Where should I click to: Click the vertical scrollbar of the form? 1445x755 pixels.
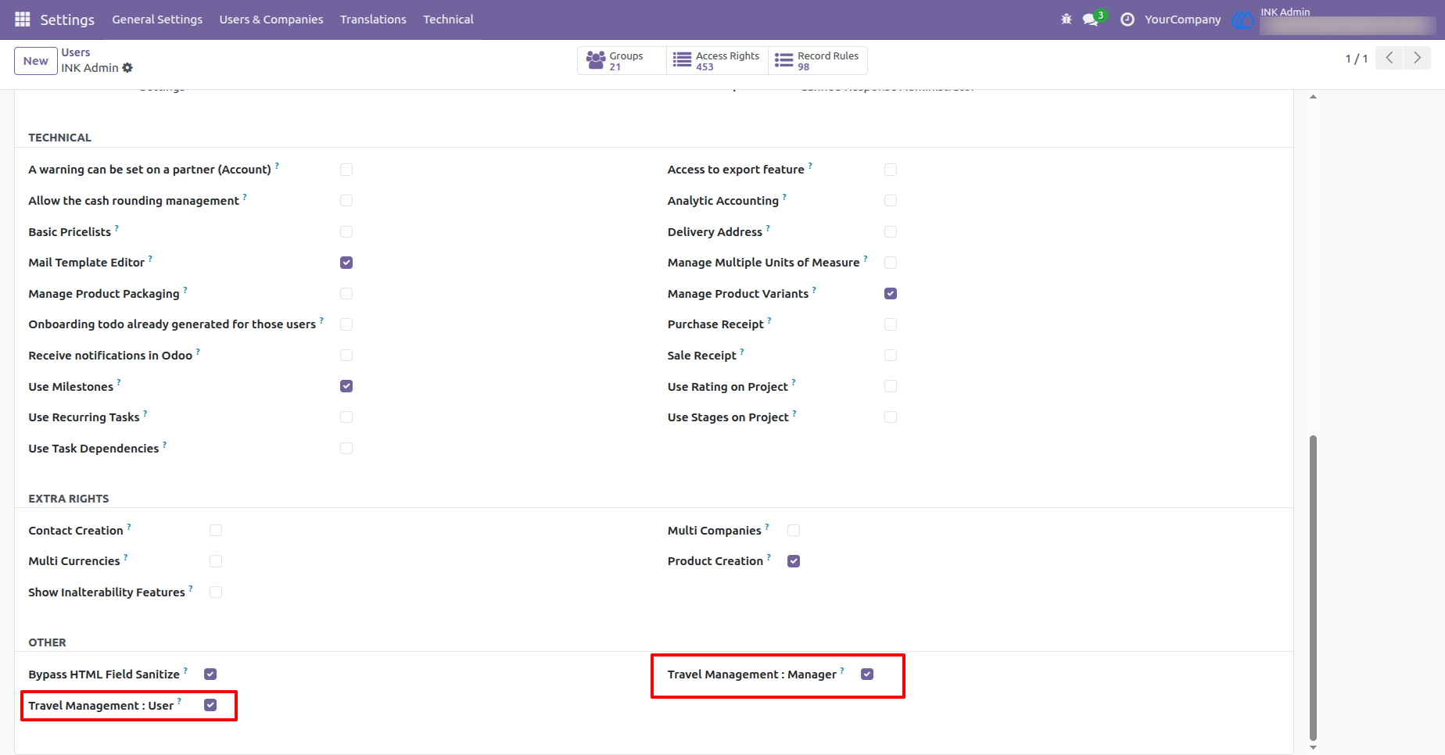[1313, 588]
